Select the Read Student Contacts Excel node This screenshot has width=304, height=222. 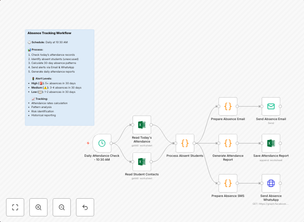(x=141, y=162)
